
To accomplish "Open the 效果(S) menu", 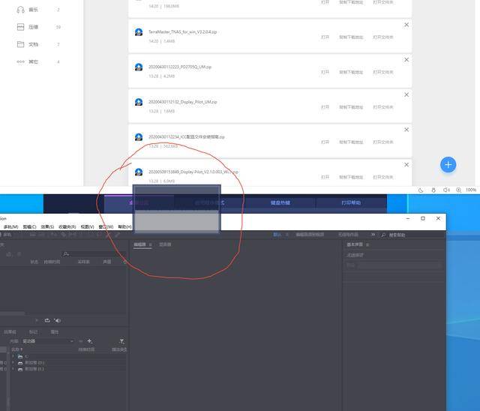I will [47, 226].
